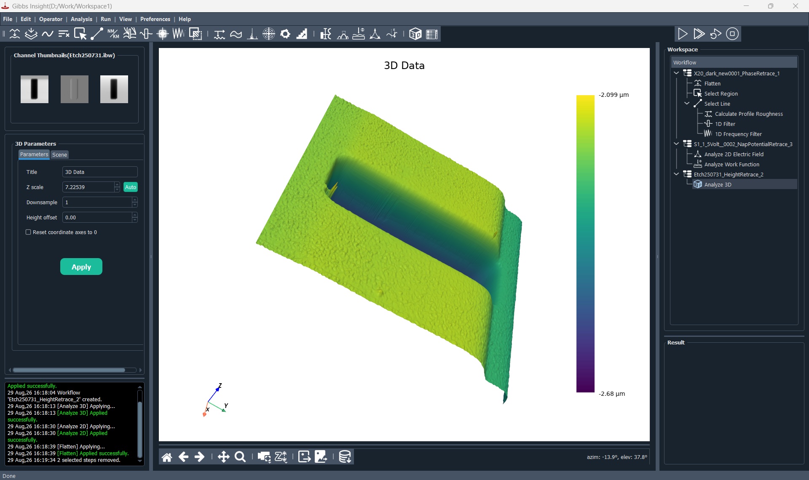
Task: Click the Analyze 3D cube icon in toolbar
Action: [415, 34]
